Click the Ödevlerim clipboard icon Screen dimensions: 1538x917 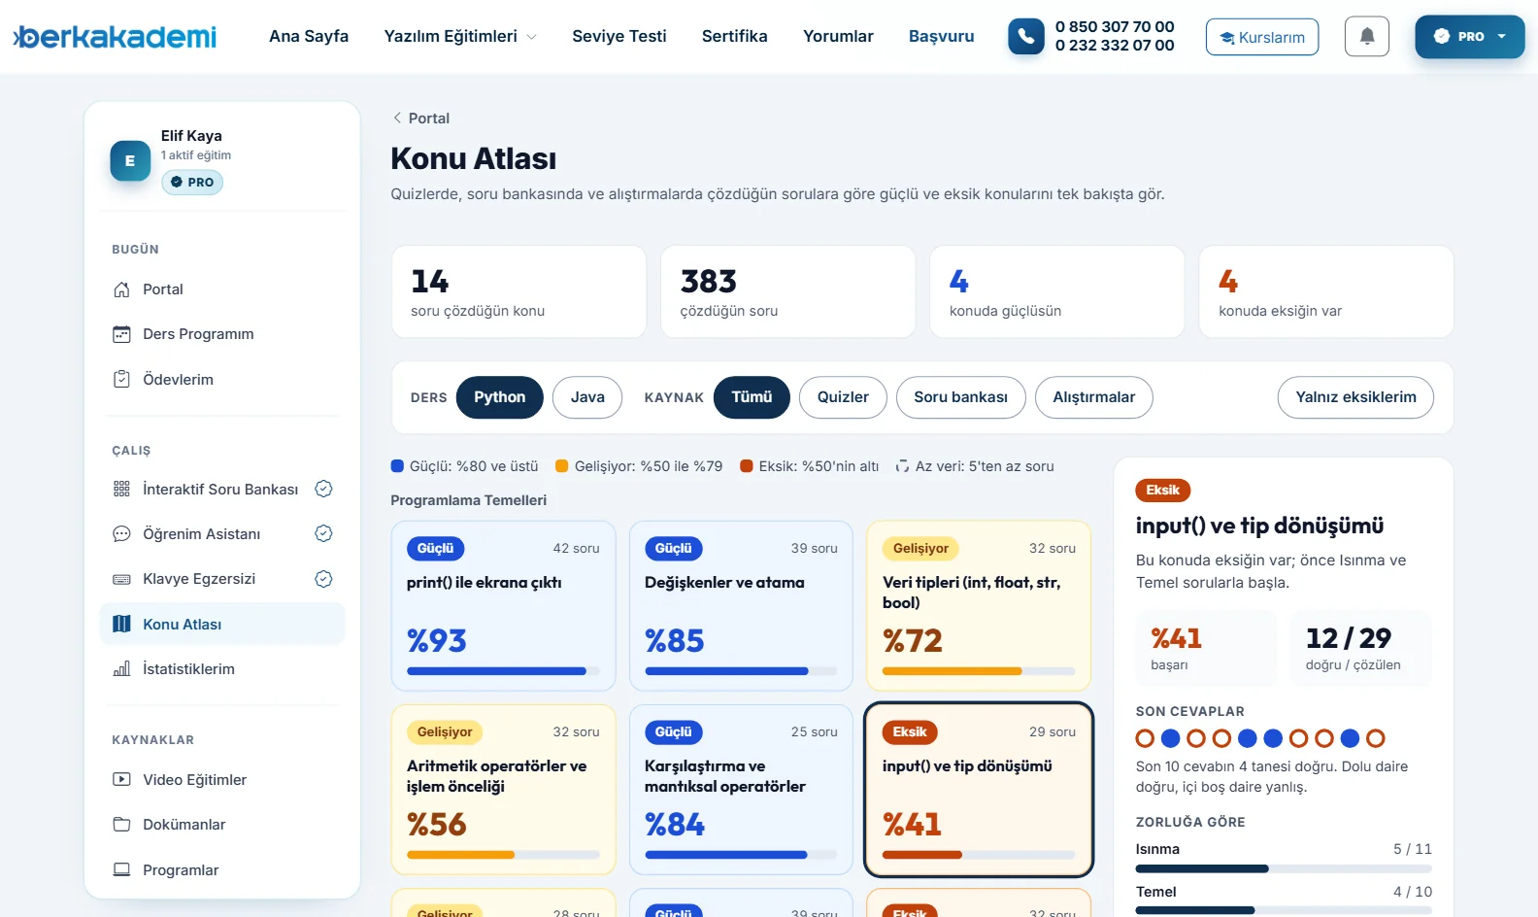click(121, 379)
